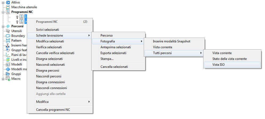Image resolution: width=265 pixels, height=119 pixels.
Task: Open the Modelli icon
Action: coord(8,64)
